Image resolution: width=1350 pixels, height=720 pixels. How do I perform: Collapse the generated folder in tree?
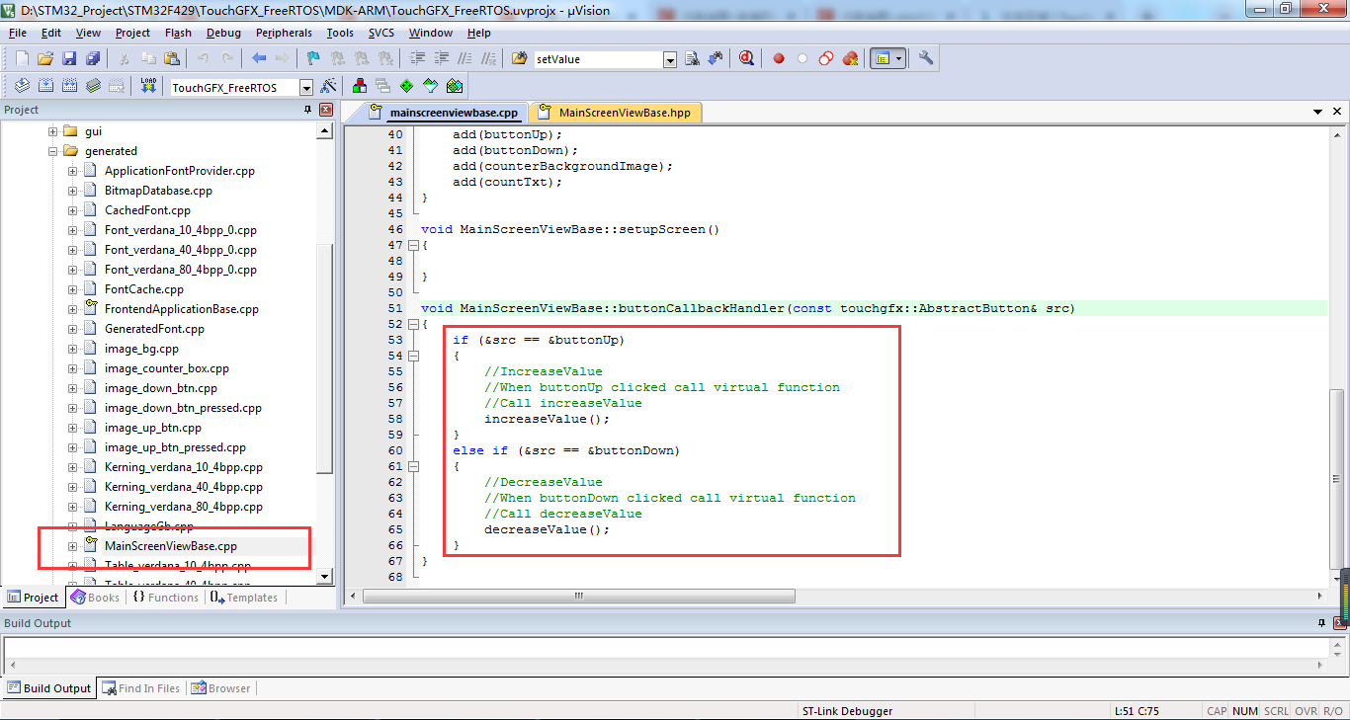[x=53, y=151]
